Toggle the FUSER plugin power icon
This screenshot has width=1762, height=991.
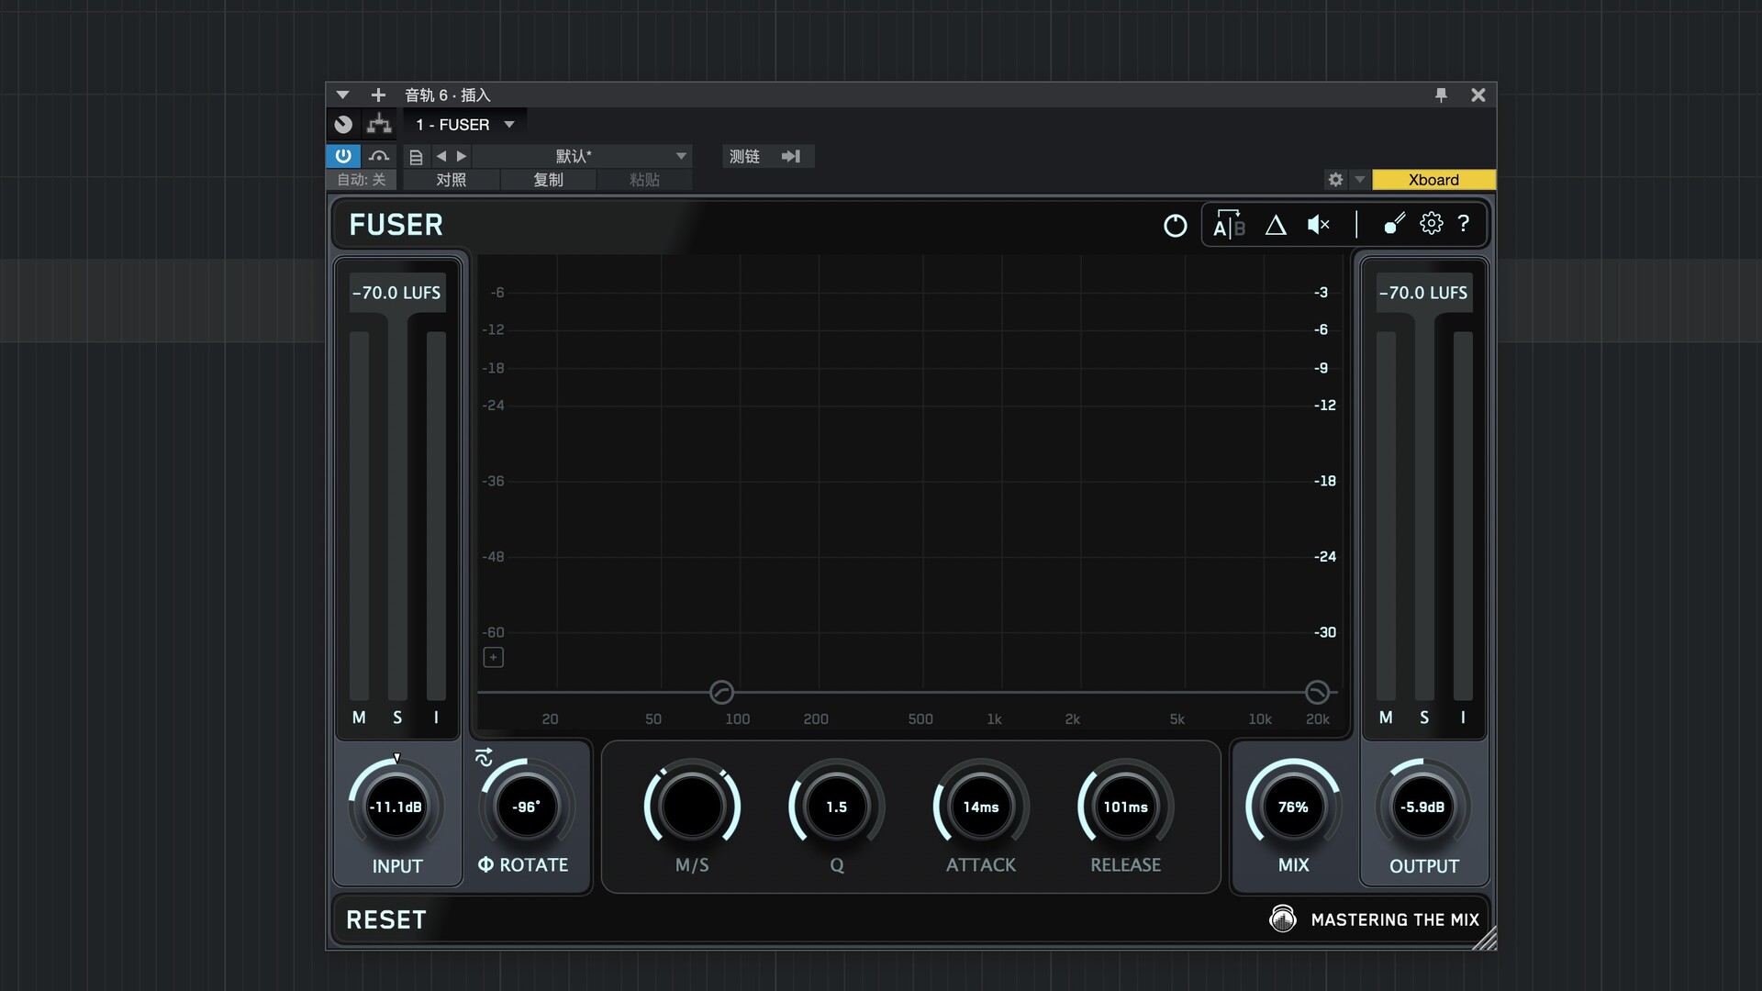[x=1175, y=226]
